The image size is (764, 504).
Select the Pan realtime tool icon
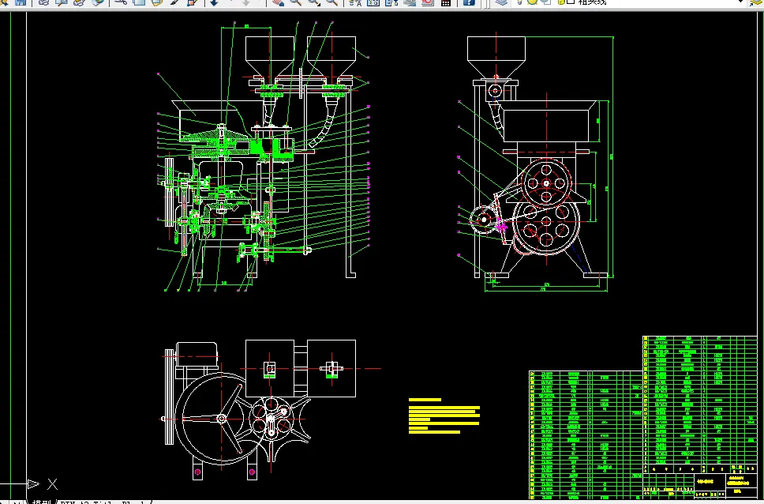point(279,2)
